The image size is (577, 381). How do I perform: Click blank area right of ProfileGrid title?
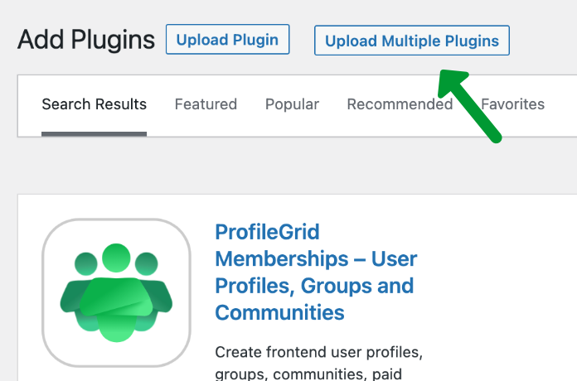(x=506, y=272)
